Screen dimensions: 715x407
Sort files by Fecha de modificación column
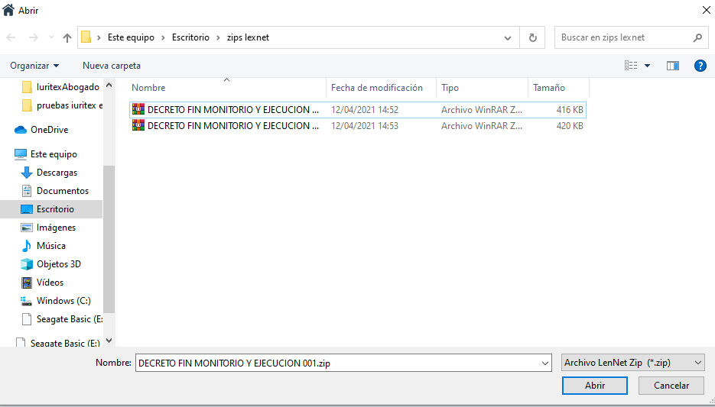click(x=377, y=88)
